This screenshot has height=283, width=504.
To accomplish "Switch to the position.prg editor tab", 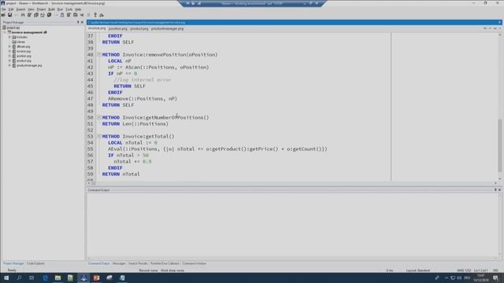I will pyautogui.click(x=118, y=28).
